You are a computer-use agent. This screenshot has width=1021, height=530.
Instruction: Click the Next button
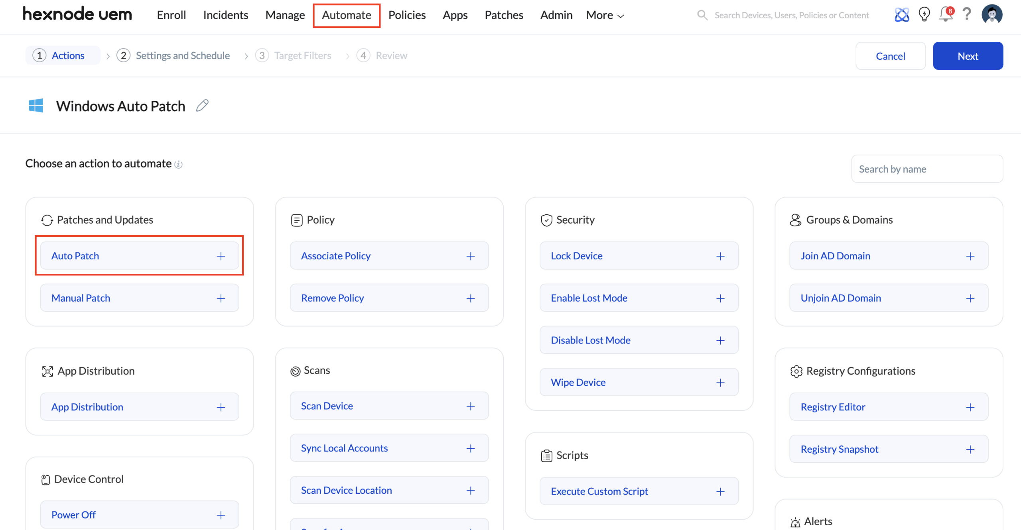click(x=968, y=56)
